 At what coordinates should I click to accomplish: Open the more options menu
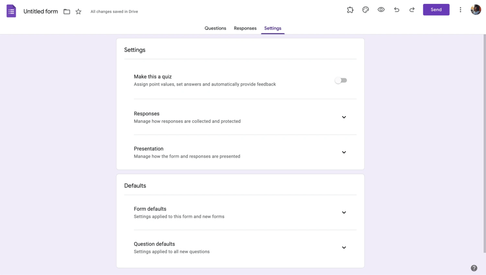[x=460, y=10]
